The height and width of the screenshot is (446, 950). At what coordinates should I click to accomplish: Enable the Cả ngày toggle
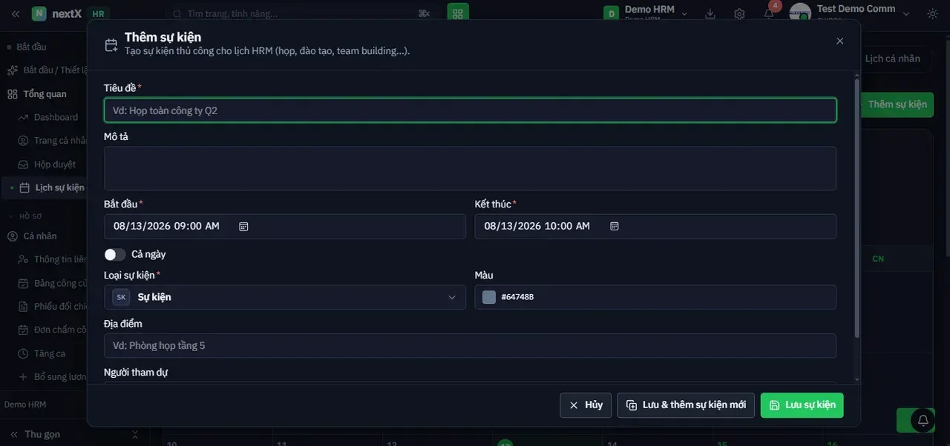tap(115, 254)
